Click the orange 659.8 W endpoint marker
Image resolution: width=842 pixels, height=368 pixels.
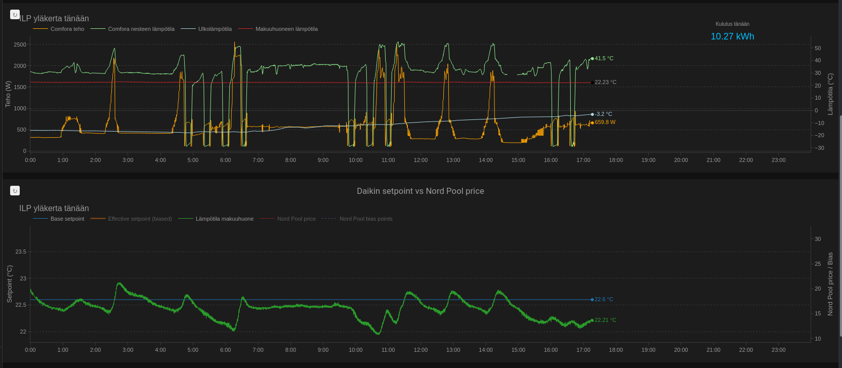coord(593,122)
